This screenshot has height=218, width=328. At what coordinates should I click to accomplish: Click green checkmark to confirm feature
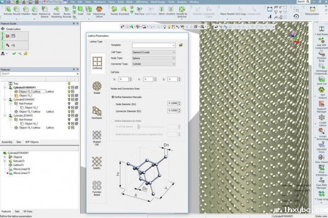coord(14,53)
